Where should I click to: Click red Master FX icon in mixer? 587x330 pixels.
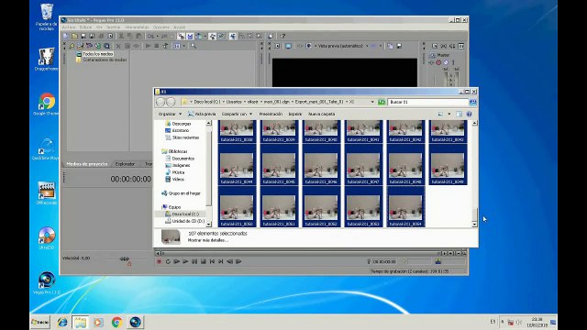click(x=438, y=62)
